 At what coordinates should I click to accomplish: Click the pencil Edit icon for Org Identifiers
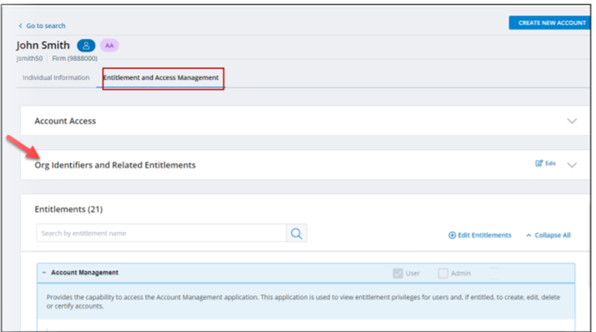[539, 164]
